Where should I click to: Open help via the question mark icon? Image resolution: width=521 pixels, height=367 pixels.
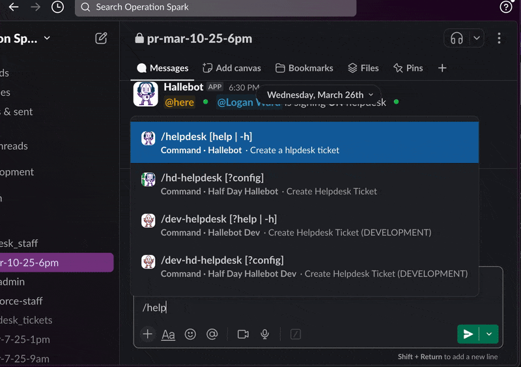click(506, 7)
